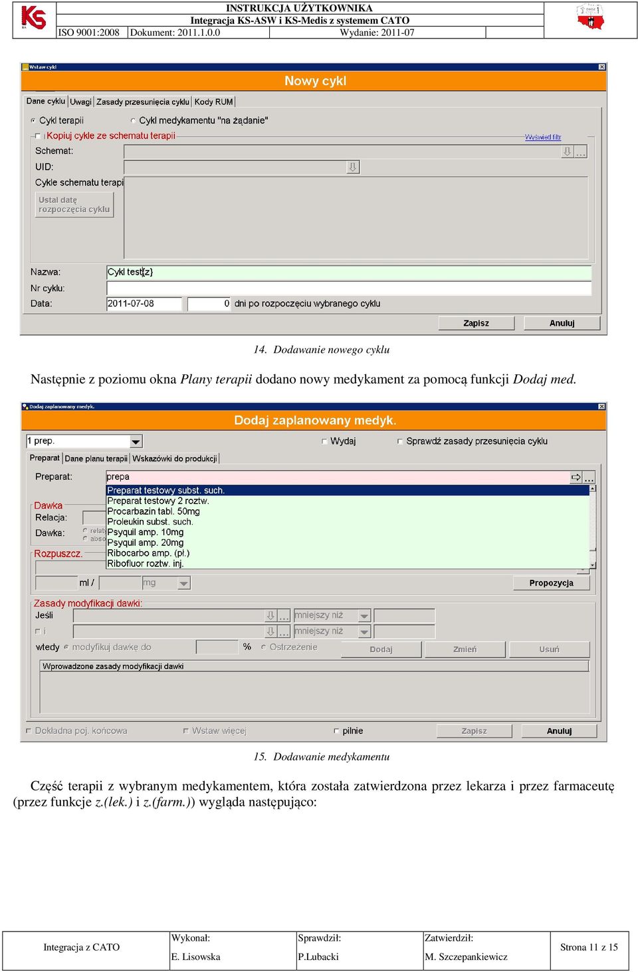
Task: Click Anuluj in Nowy cykl window
Action: pos(562,323)
